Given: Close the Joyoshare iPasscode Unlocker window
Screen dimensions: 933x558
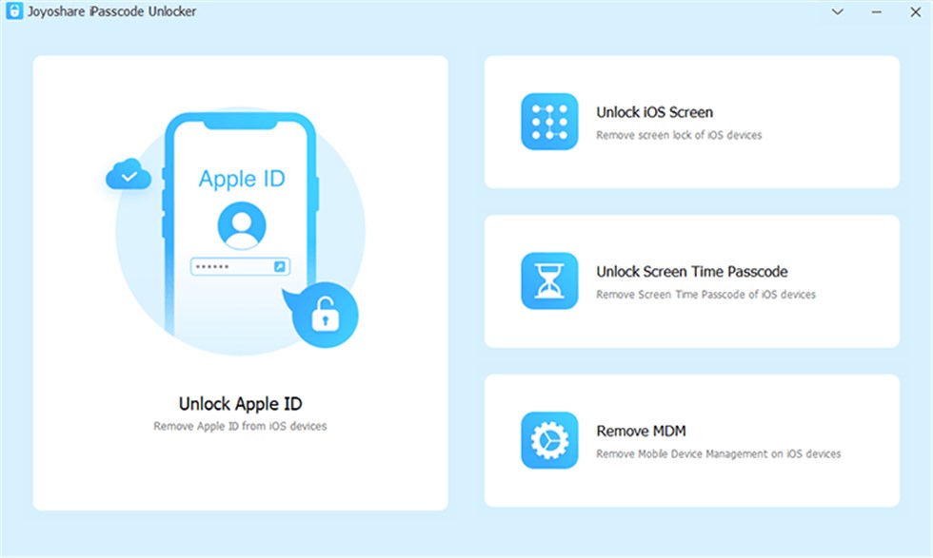Looking at the screenshot, I should tap(915, 11).
